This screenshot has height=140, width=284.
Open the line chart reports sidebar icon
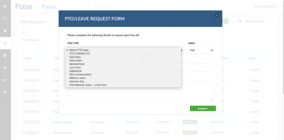click(5, 80)
